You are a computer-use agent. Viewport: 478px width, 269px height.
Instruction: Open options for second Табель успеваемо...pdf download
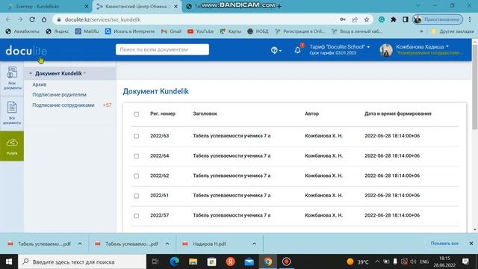click(167, 244)
